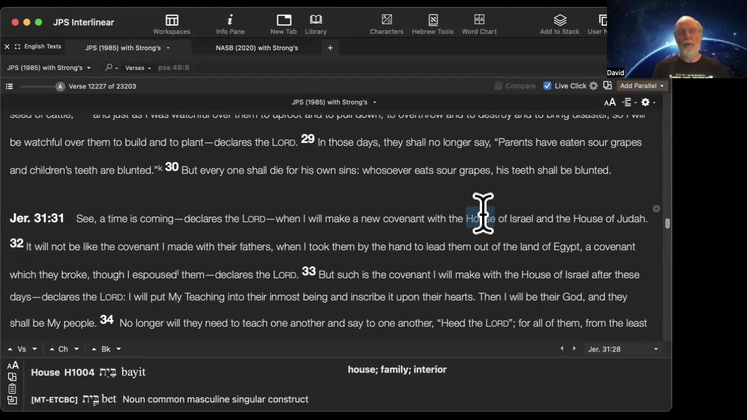Click the gloss text house; family; interior
This screenshot has width=747, height=420.
point(397,369)
